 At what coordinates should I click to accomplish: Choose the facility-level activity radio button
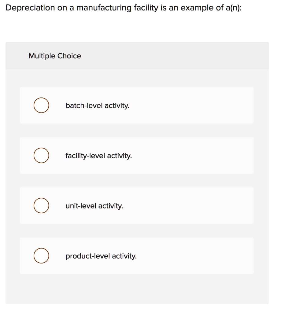coord(41,156)
